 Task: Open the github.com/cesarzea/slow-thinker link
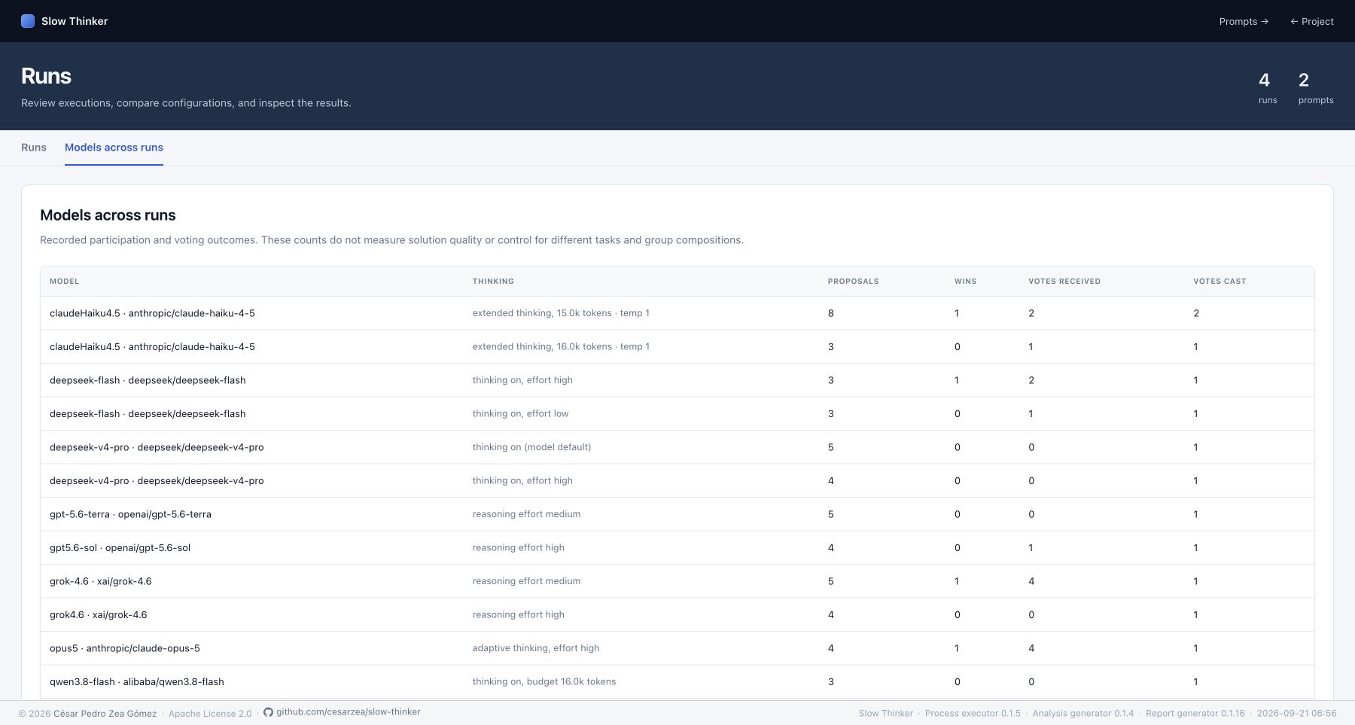(349, 712)
